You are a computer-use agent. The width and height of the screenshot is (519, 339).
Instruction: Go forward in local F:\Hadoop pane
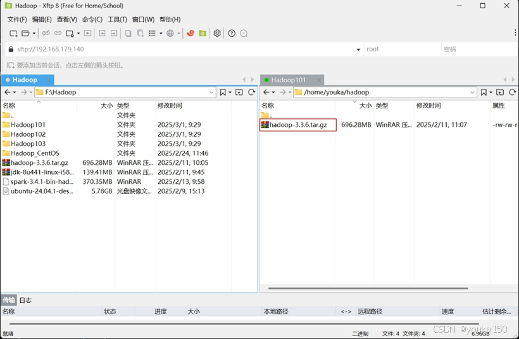pos(24,92)
